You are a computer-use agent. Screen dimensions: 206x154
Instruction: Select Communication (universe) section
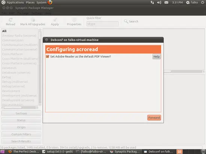click(x=20, y=50)
